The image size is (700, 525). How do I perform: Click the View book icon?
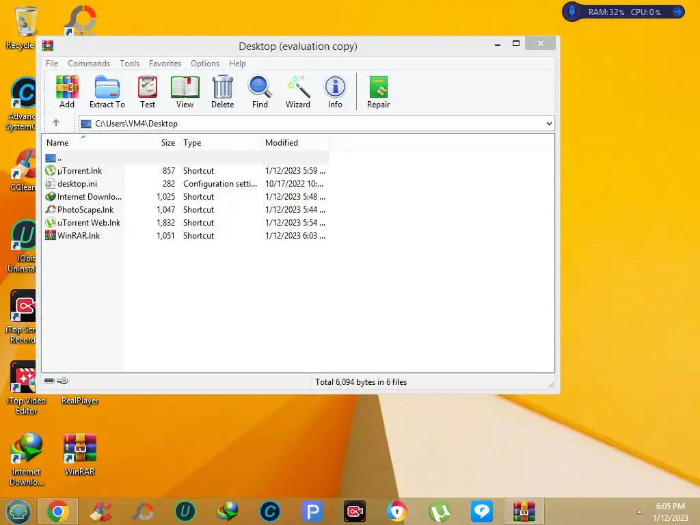185,92
